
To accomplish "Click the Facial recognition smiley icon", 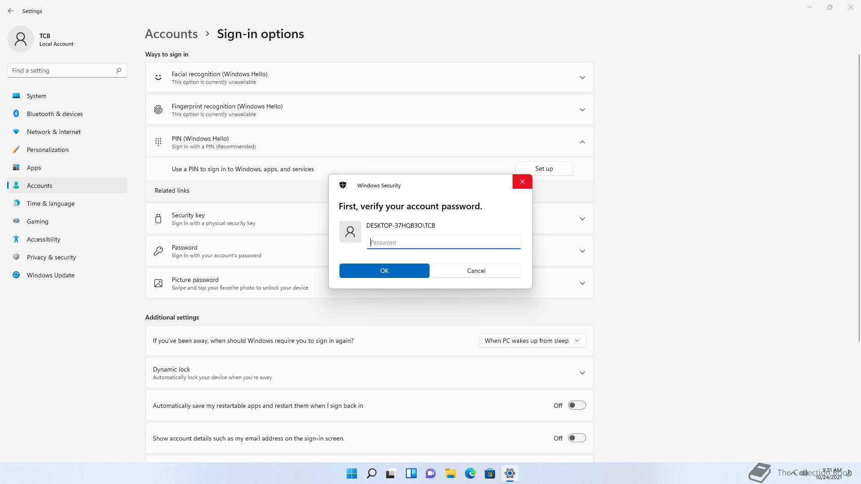I will (x=158, y=78).
